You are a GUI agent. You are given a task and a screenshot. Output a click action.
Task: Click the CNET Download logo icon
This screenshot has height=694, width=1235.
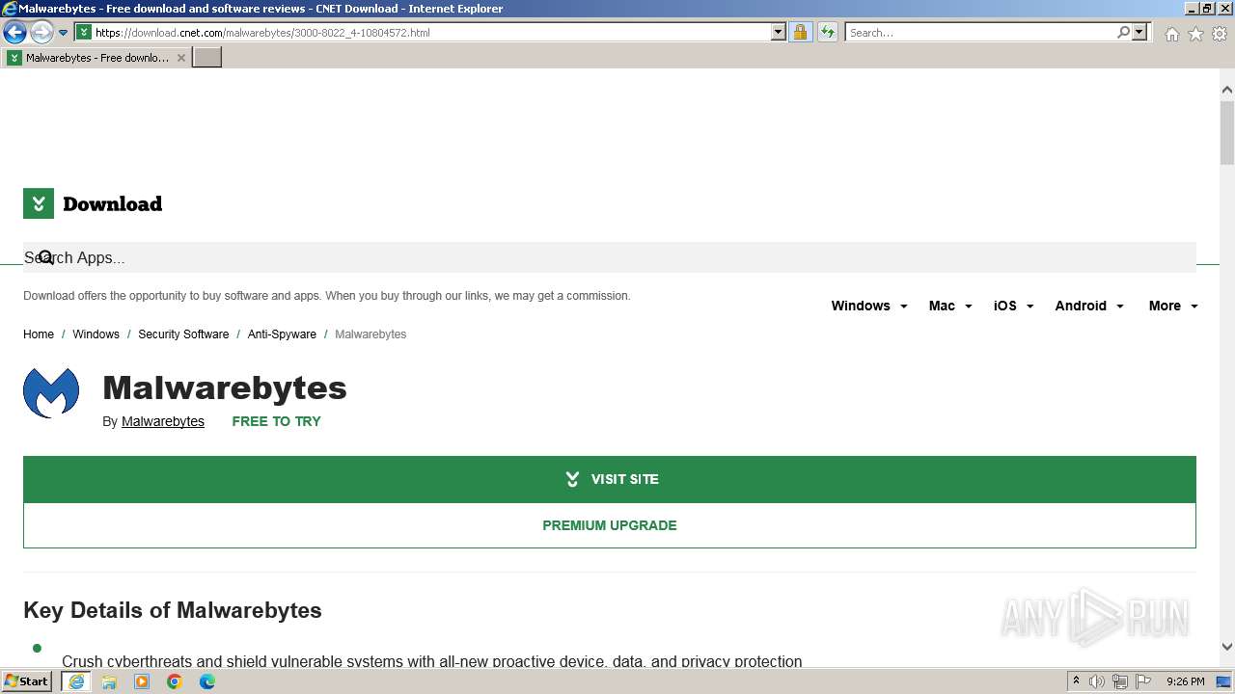tap(39, 203)
